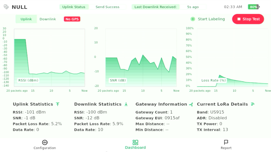Click the Uplink Status label
This screenshot has height=152, width=271.
74,7
